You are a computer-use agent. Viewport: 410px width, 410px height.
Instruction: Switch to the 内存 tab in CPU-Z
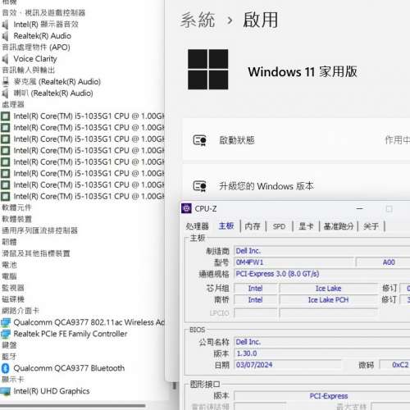click(x=253, y=226)
